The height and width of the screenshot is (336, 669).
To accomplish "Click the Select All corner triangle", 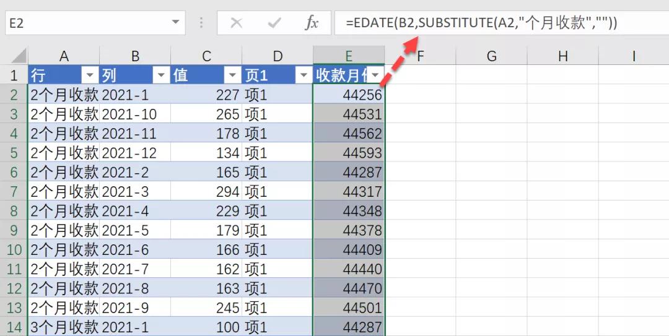I will [x=17, y=56].
